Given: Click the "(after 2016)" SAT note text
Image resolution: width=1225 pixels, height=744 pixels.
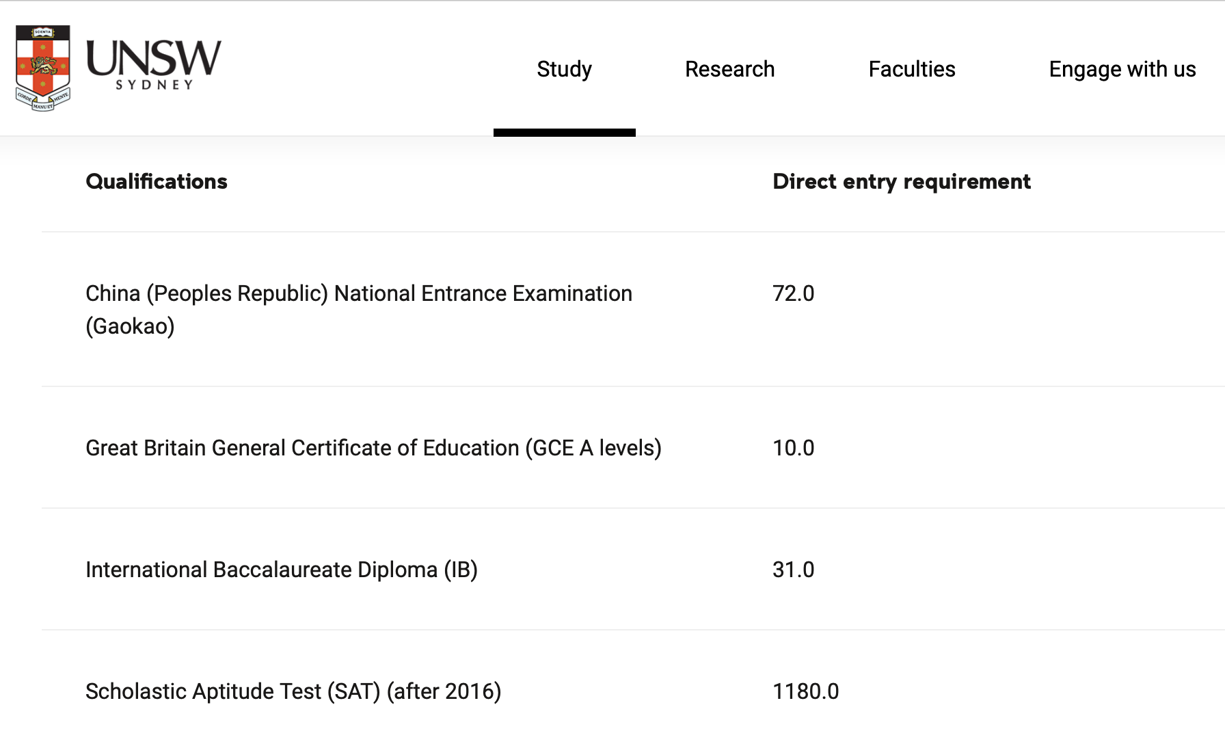Looking at the screenshot, I should click(x=444, y=691).
